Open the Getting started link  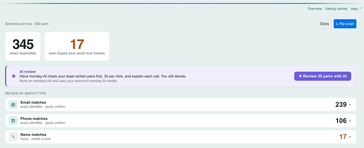pos(336,9)
